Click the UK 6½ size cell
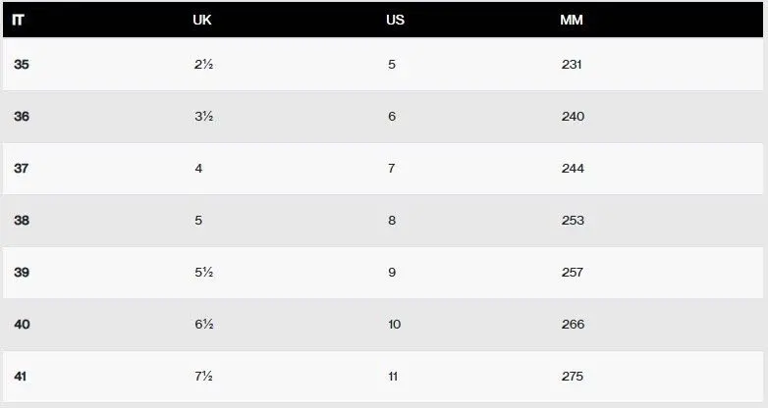This screenshot has height=408, width=768. pos(203,324)
